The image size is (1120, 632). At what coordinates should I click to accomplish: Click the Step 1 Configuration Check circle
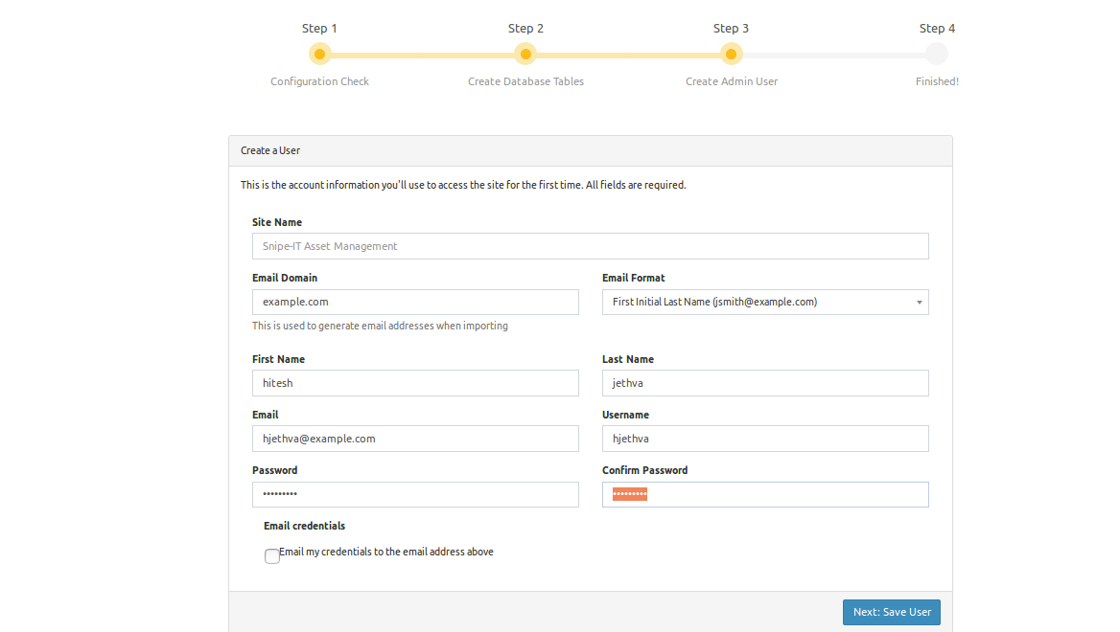[x=319, y=55]
